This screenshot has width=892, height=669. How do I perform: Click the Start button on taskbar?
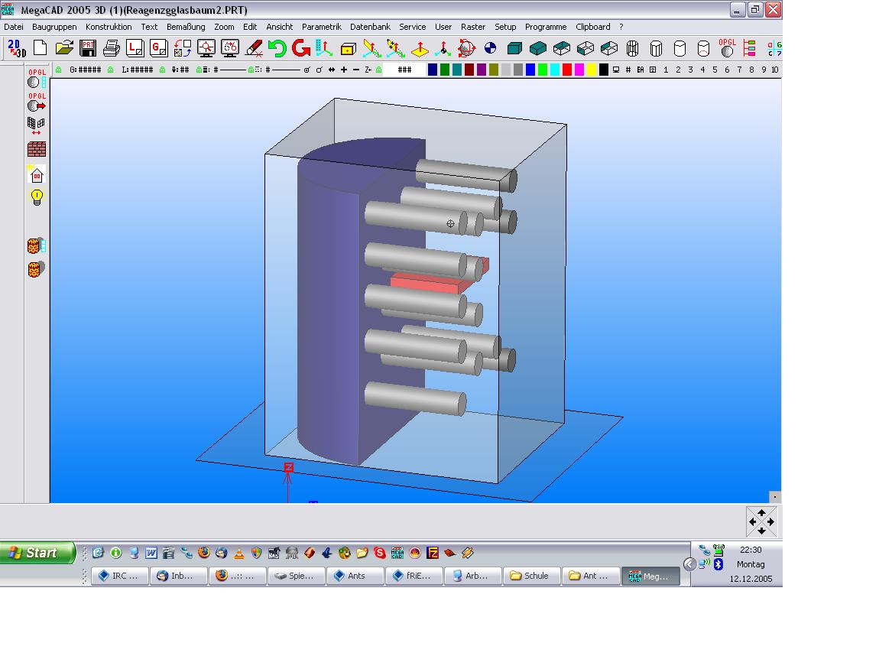38,553
